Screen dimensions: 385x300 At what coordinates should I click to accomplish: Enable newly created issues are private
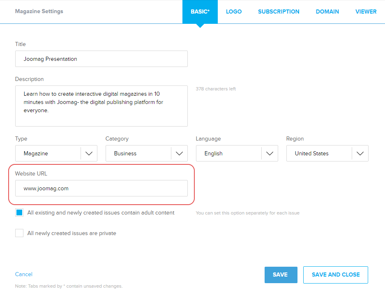[19, 233]
